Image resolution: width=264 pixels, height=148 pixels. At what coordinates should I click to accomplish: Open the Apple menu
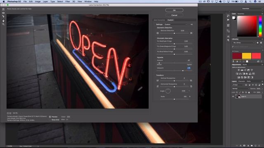[4, 2]
